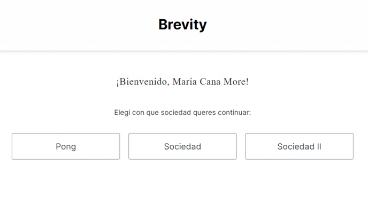The width and height of the screenshot is (368, 203).
Task: Click 'Cana' in the welcome heading
Action: tap(210, 82)
